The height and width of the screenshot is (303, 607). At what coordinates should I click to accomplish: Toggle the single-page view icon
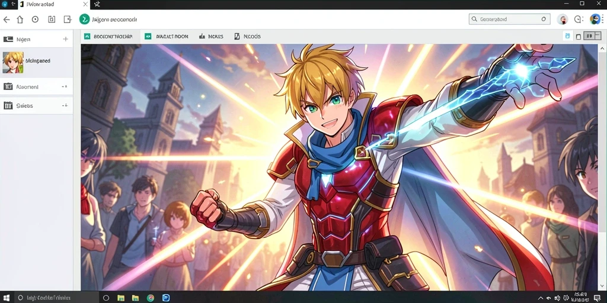click(579, 36)
